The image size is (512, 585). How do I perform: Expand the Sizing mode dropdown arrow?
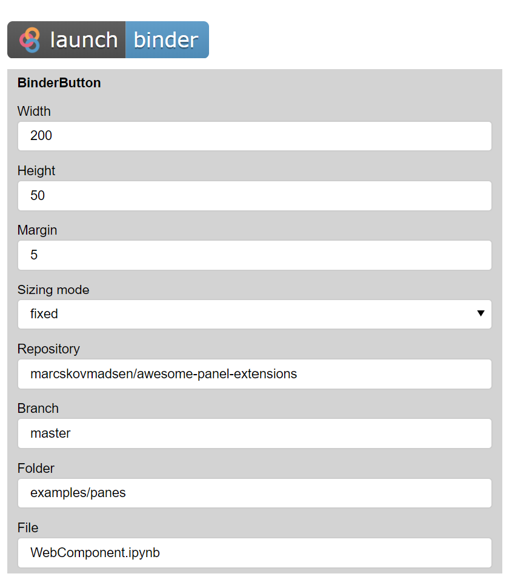click(480, 313)
